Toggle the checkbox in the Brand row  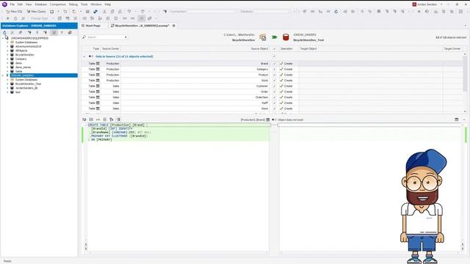(274, 64)
